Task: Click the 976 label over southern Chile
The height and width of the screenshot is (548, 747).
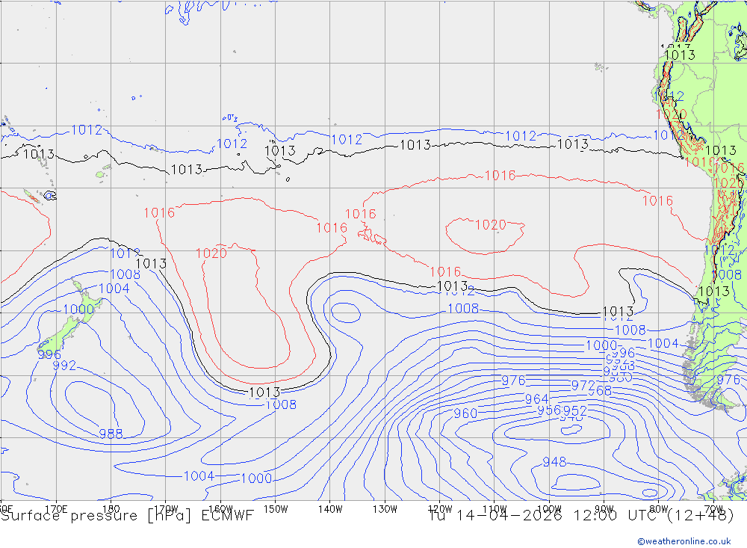Action: tap(728, 380)
